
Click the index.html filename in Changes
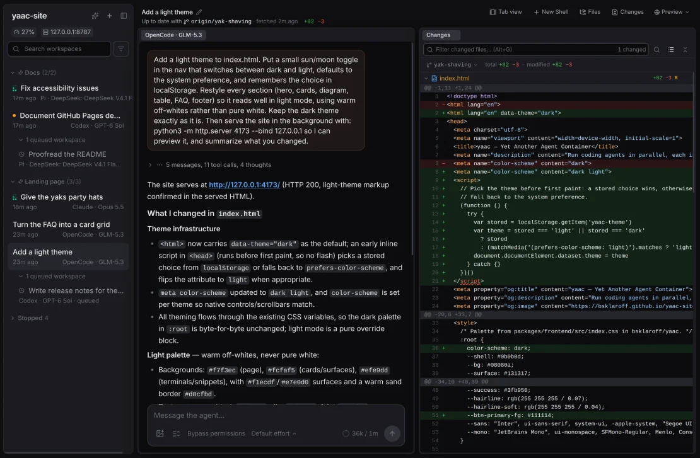coord(455,78)
